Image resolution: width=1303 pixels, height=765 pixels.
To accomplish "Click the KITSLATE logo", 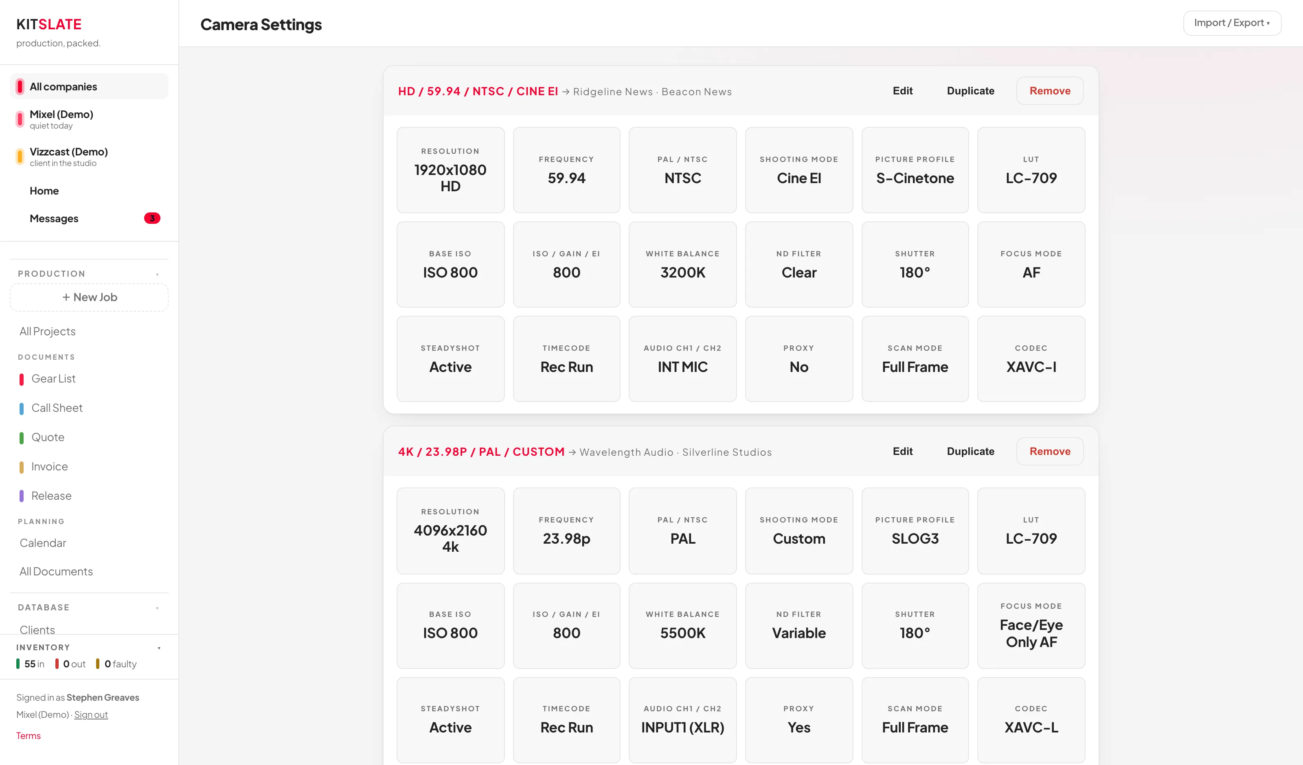I will (48, 24).
